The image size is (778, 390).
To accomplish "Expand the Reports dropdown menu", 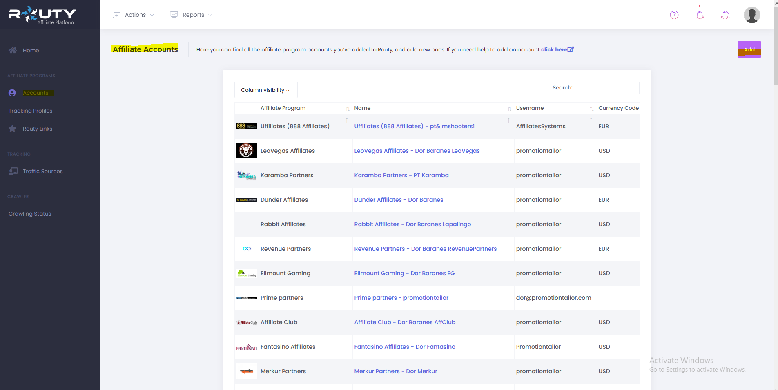I will click(x=191, y=15).
